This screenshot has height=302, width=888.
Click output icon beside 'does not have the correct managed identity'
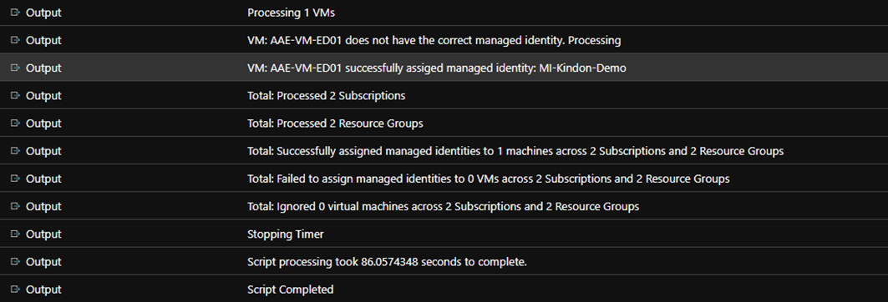(15, 40)
